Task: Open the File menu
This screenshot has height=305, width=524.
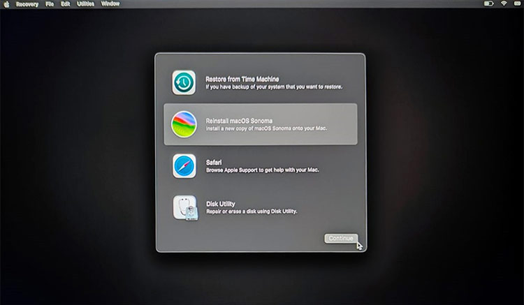Action: [50, 4]
